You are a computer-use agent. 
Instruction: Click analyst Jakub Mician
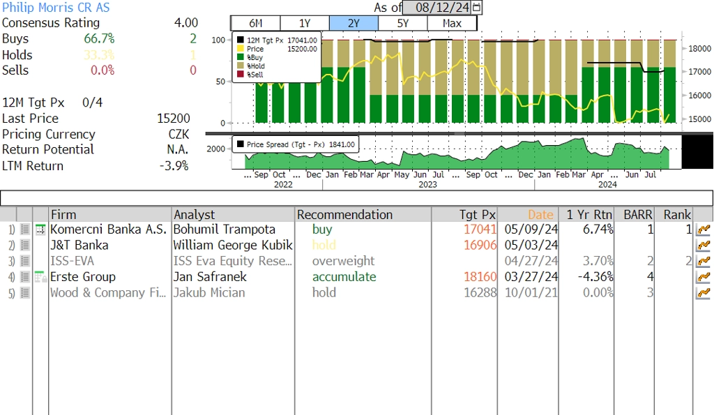coord(209,293)
